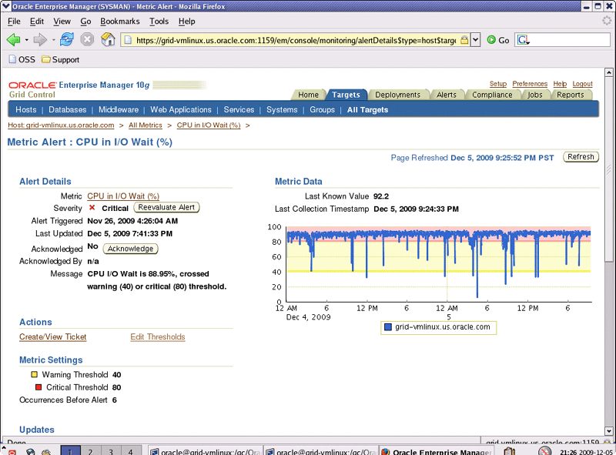This screenshot has width=616, height=455.
Task: Click the red Critical Threshold swatch
Action: [38, 387]
